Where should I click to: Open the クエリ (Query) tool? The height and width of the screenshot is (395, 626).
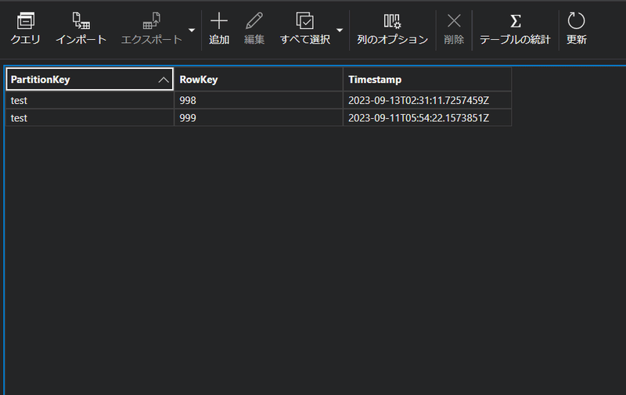[x=25, y=29]
